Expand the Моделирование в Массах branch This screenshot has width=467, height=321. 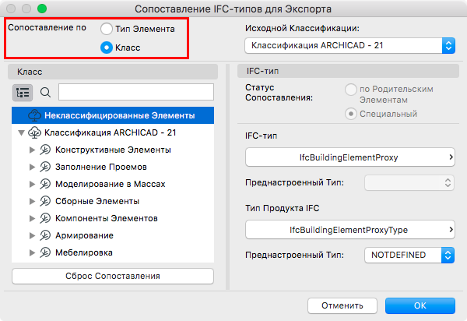tap(32, 184)
